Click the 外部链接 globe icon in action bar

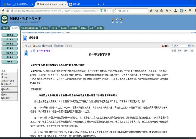[44, 46]
